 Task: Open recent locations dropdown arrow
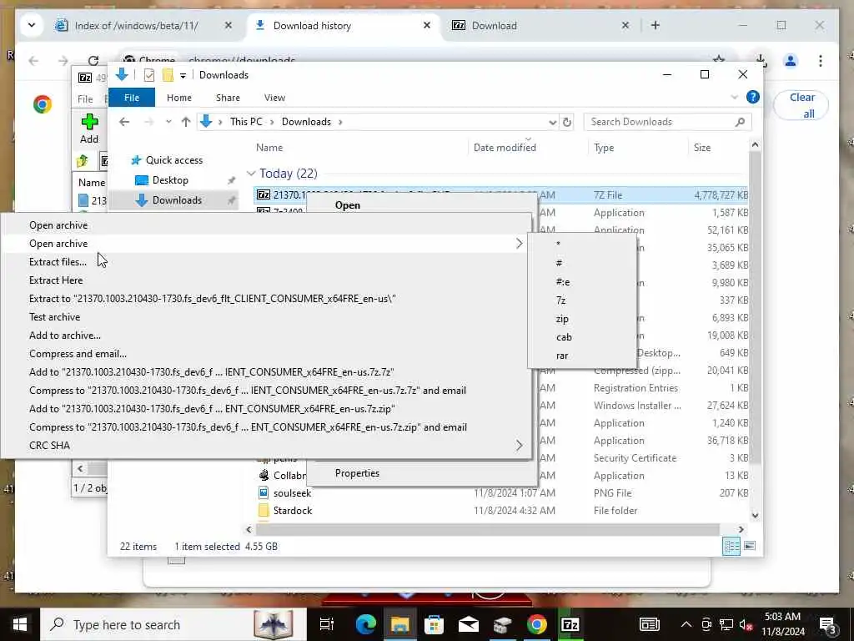click(168, 122)
